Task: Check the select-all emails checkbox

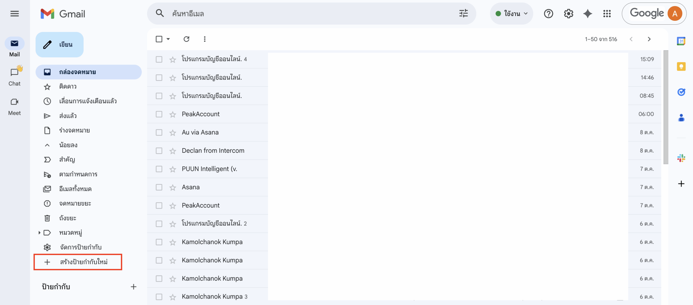Action: tap(159, 39)
